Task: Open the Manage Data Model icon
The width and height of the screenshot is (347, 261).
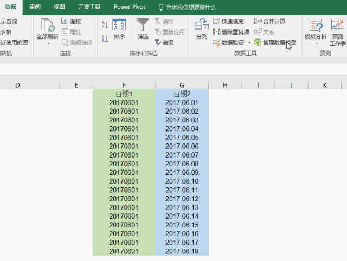Action: click(x=258, y=42)
